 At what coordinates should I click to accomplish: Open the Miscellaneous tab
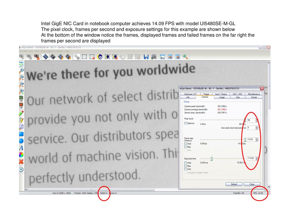(254, 94)
